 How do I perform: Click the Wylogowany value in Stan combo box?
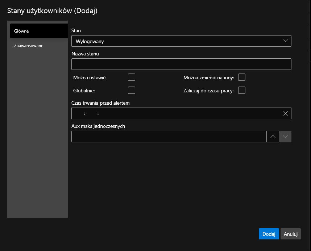(90, 41)
